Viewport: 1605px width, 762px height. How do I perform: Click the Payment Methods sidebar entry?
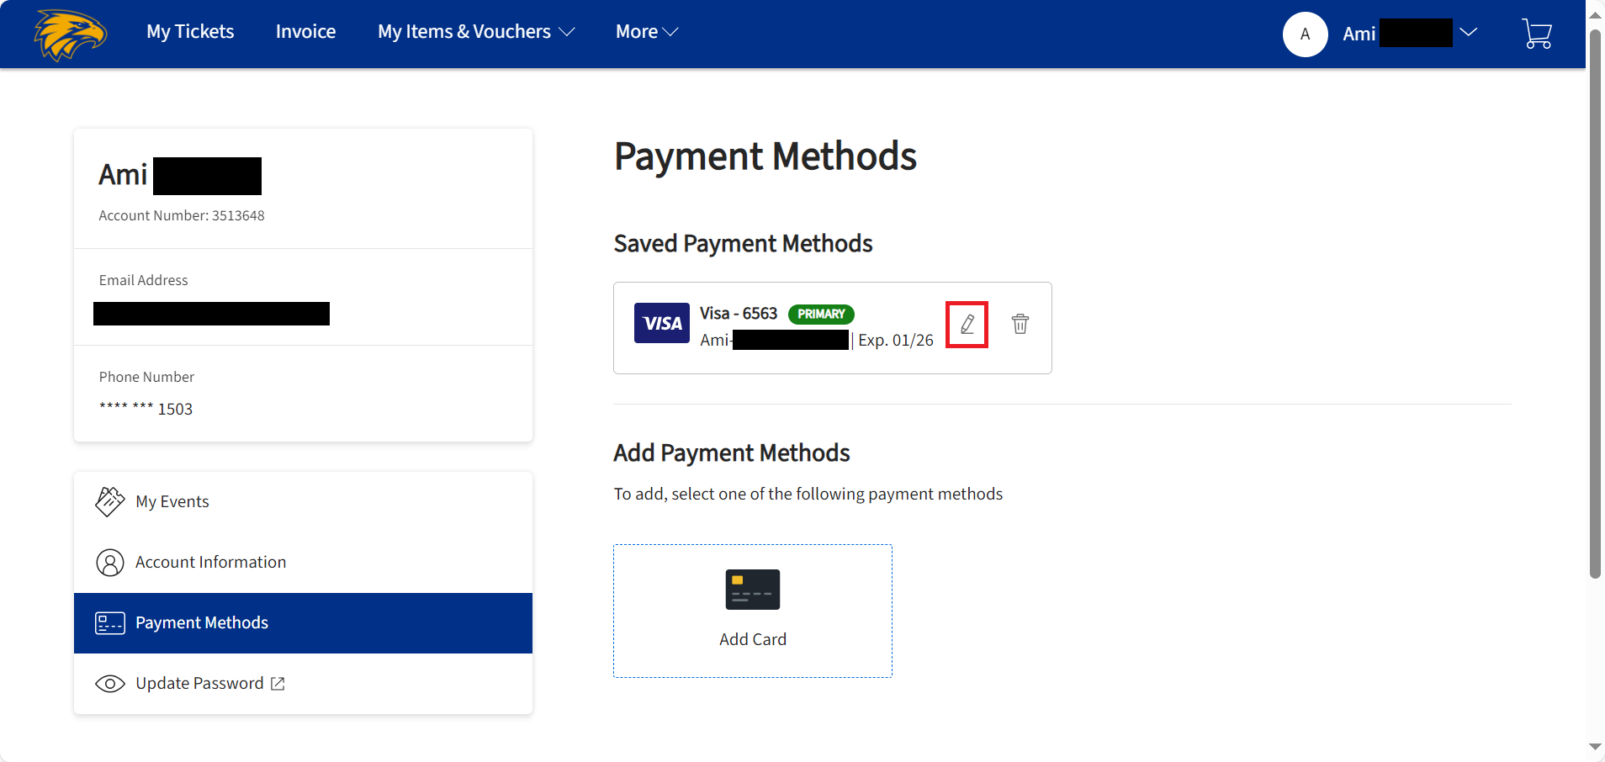point(202,622)
